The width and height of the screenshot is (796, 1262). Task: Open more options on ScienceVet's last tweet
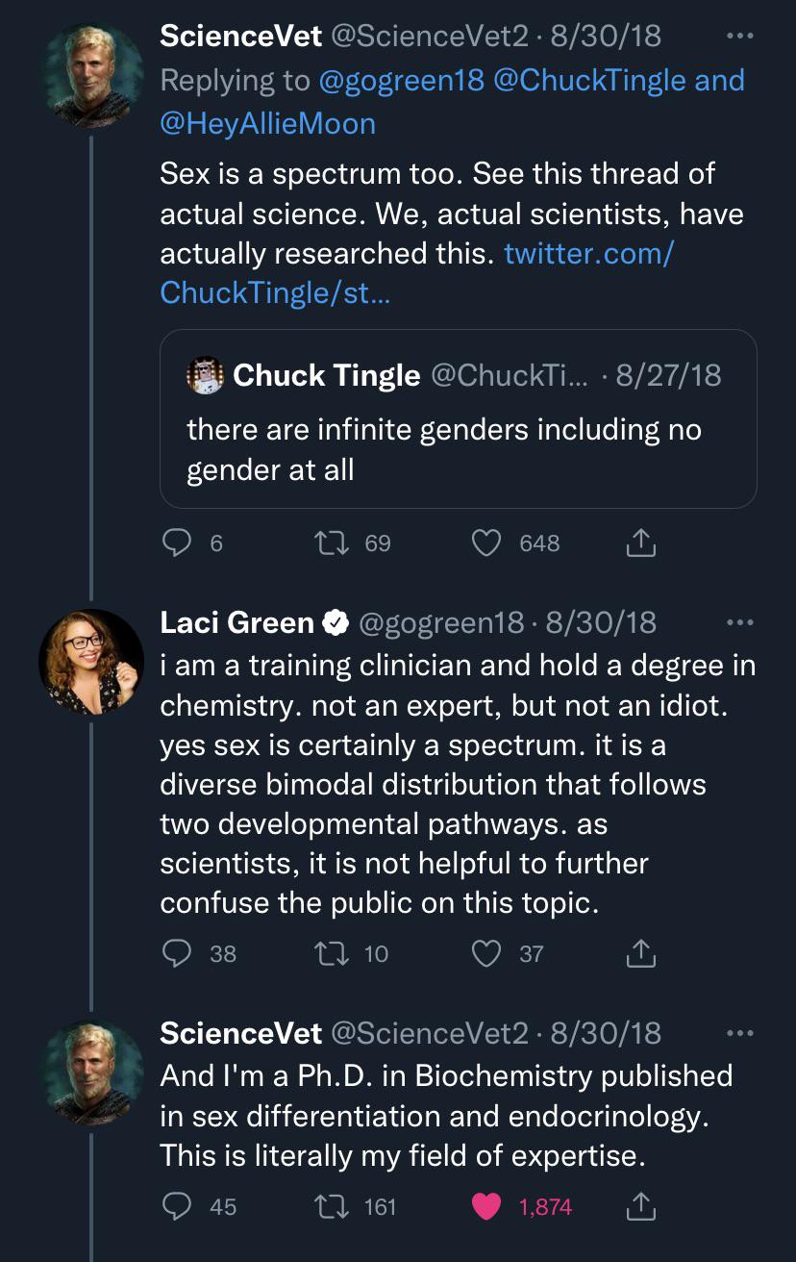click(x=739, y=1033)
